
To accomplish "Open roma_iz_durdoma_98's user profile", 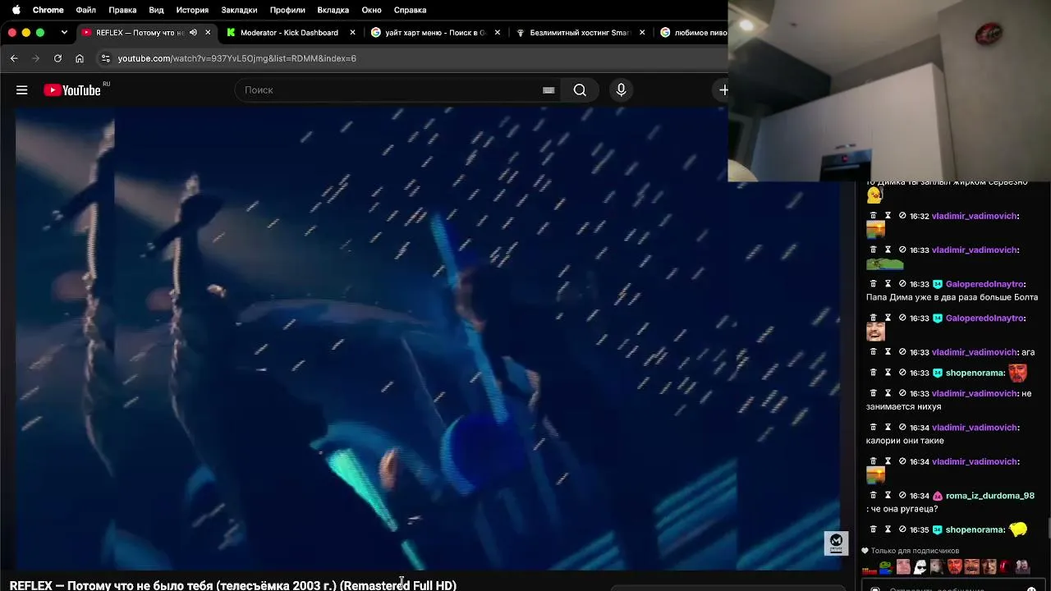I will (x=989, y=496).
